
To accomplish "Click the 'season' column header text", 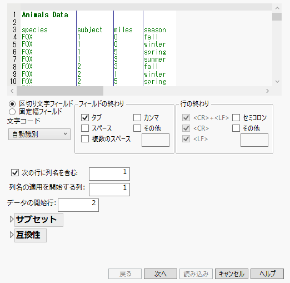I will click(155, 30).
